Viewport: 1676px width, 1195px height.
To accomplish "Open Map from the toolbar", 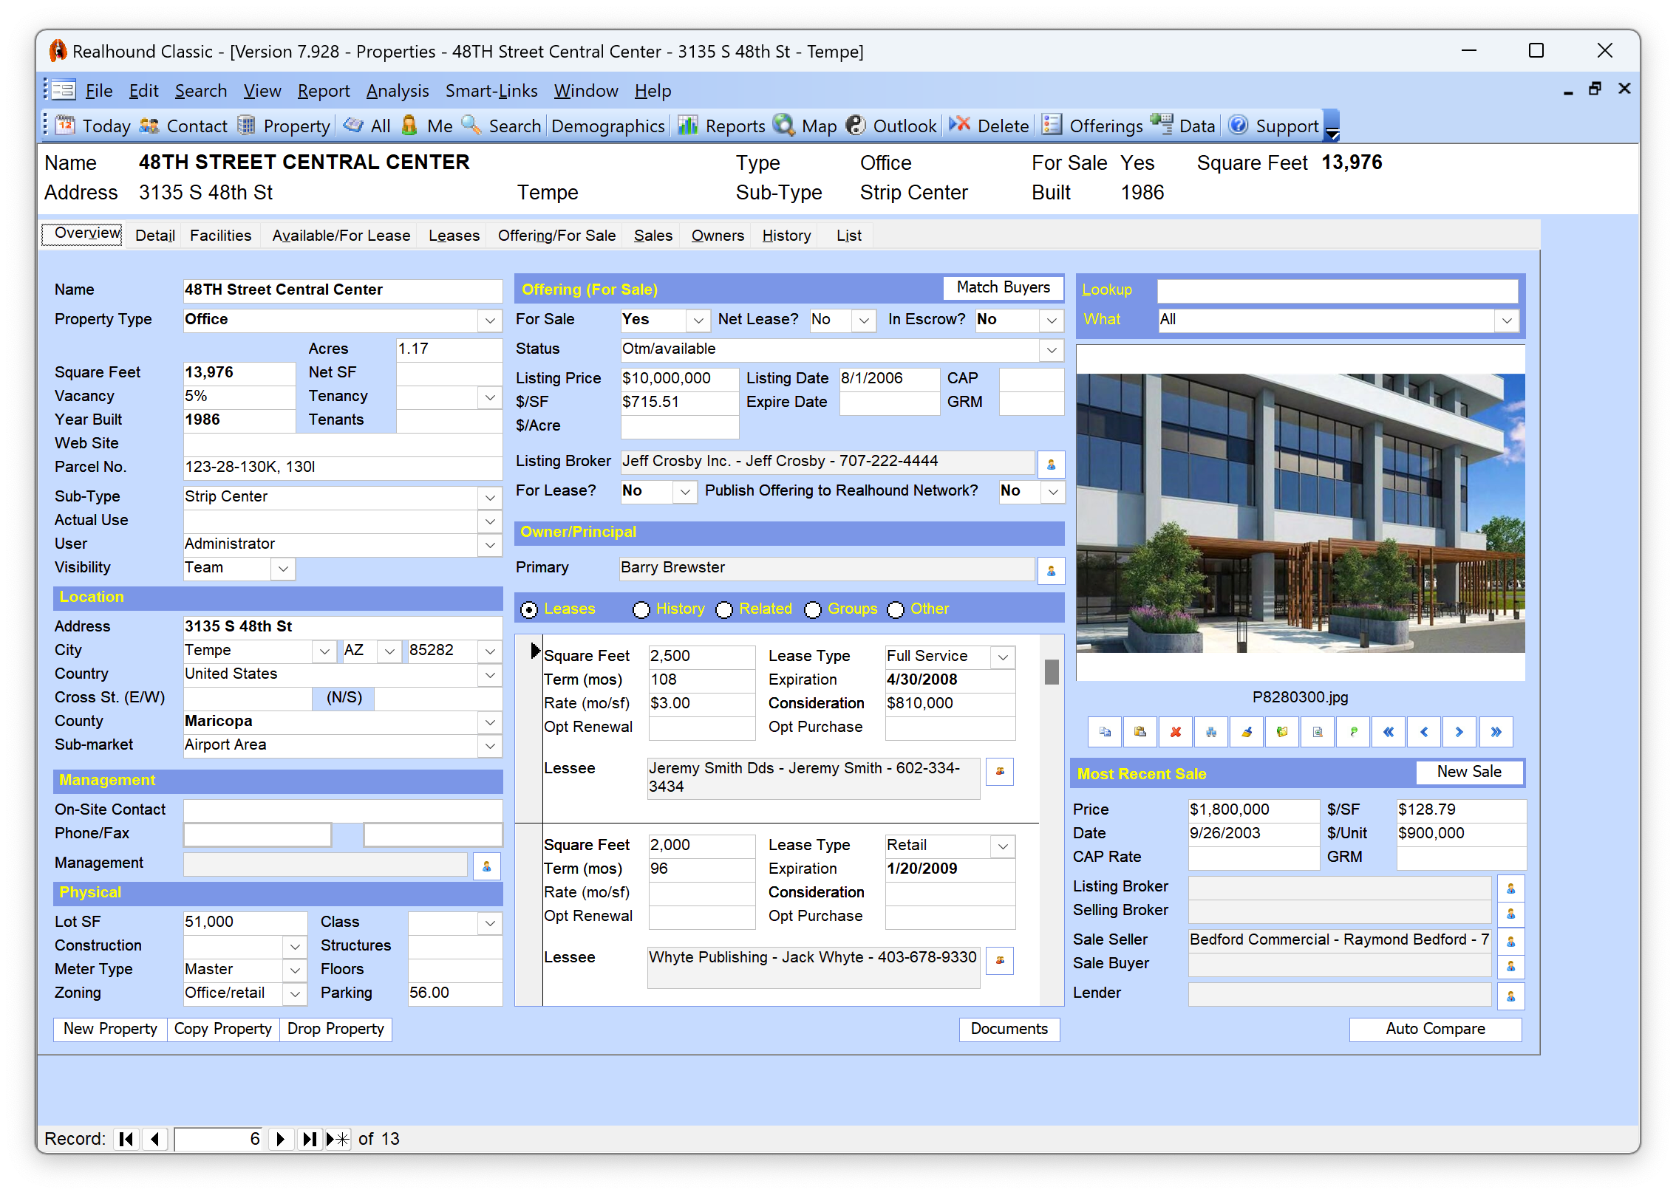I will tap(805, 126).
